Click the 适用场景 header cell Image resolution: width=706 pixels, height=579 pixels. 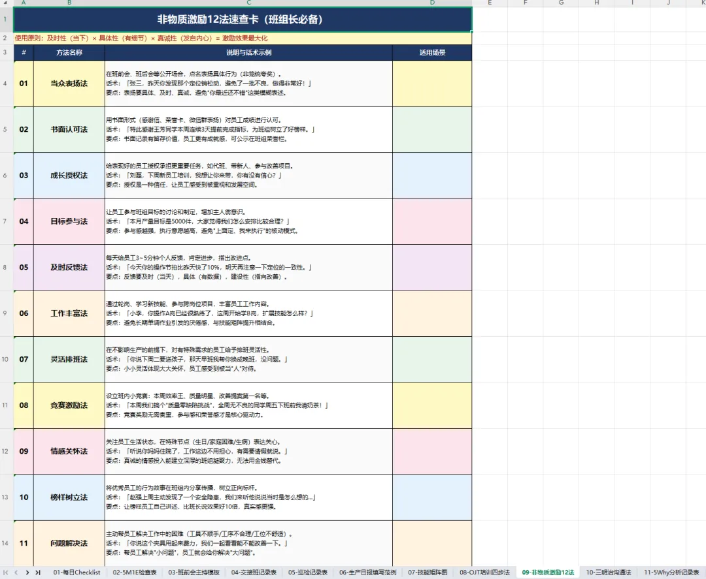432,53
